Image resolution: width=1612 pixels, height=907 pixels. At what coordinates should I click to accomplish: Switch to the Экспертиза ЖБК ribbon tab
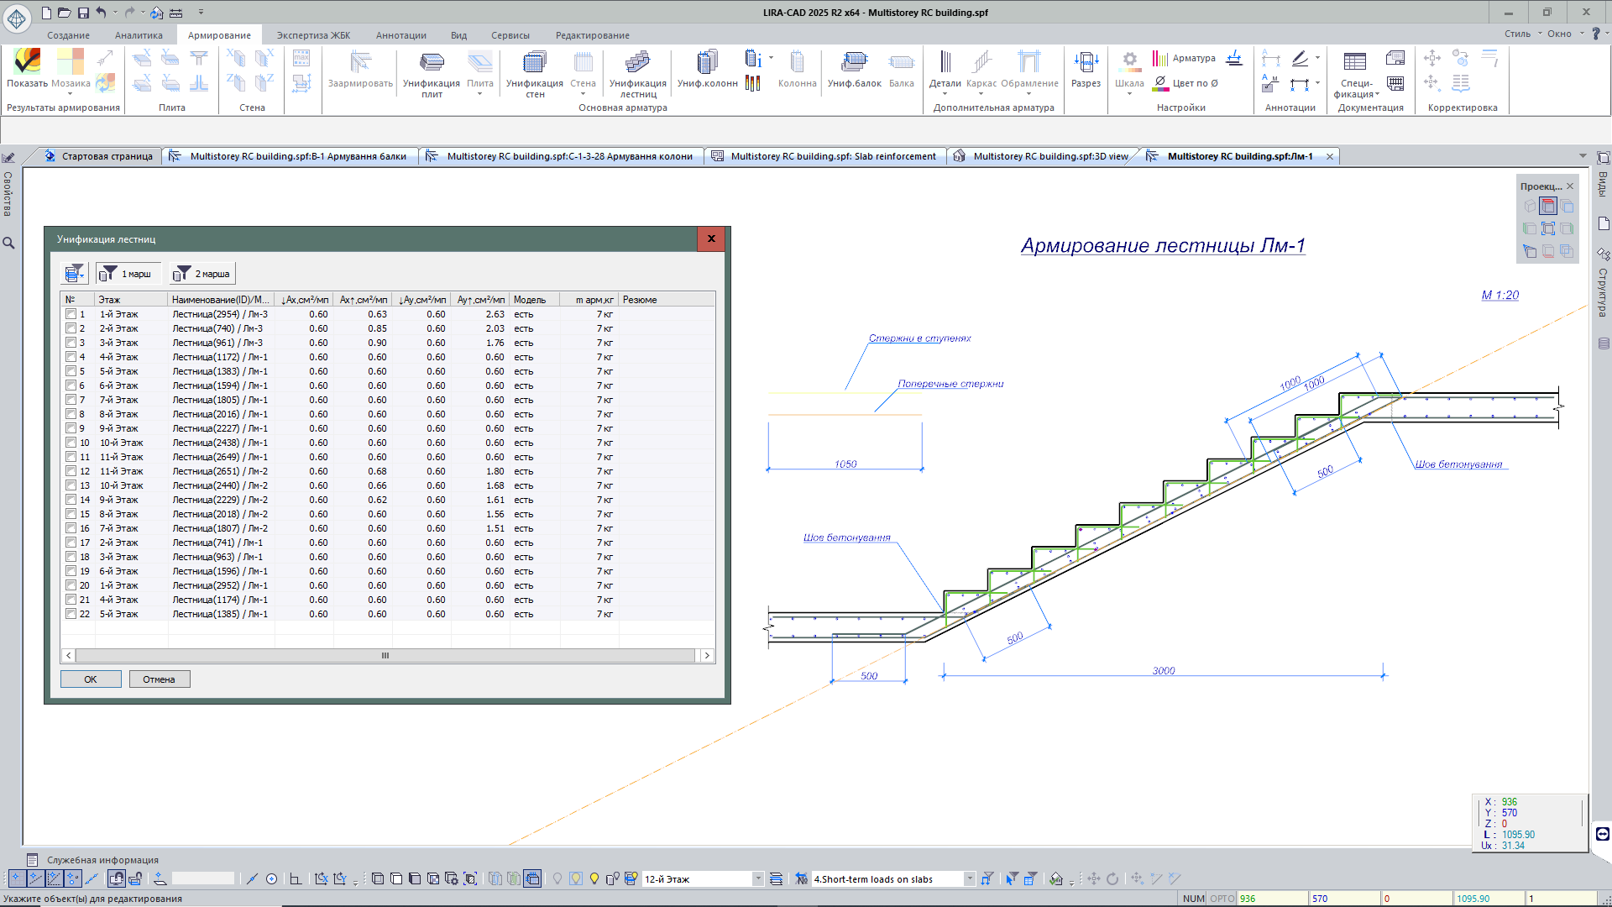[313, 35]
